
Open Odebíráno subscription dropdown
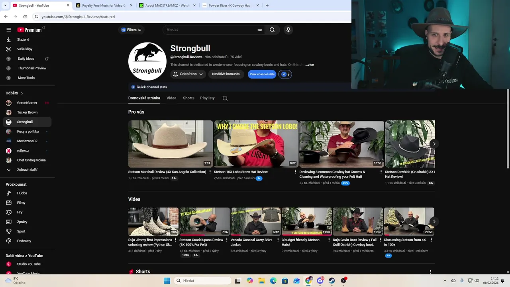click(x=188, y=74)
